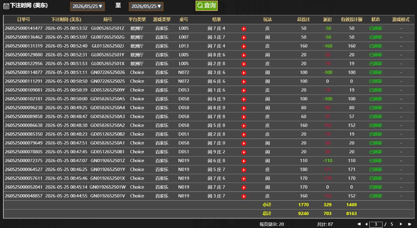The height and width of the screenshot is (228, 417).
Task: Click the 每页显示: 20 per-page label
Action: point(272,224)
